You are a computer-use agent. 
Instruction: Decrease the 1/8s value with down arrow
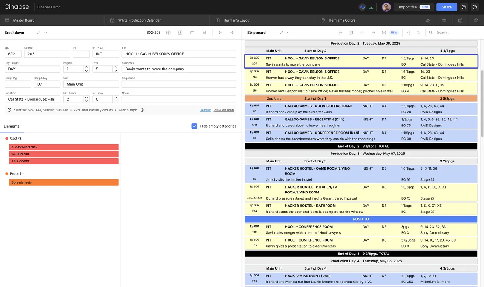116,71
